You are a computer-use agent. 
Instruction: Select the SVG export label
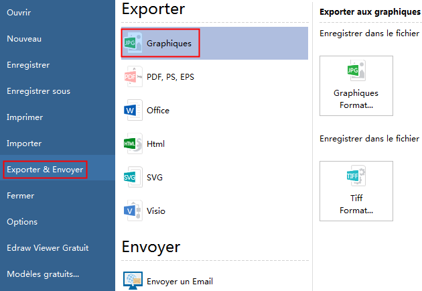click(x=155, y=178)
